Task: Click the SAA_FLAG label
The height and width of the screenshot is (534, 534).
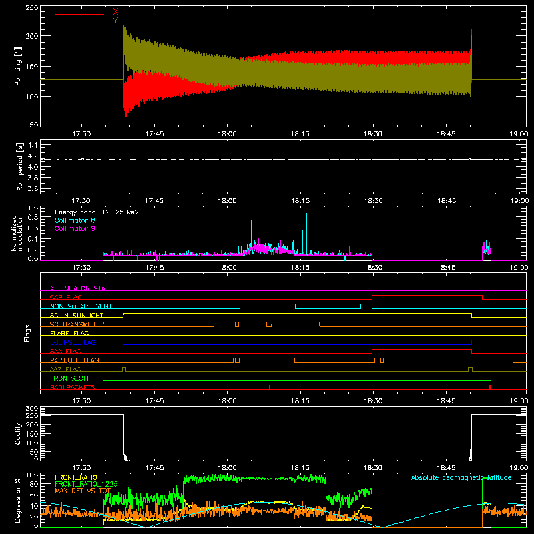Action: (x=65, y=351)
